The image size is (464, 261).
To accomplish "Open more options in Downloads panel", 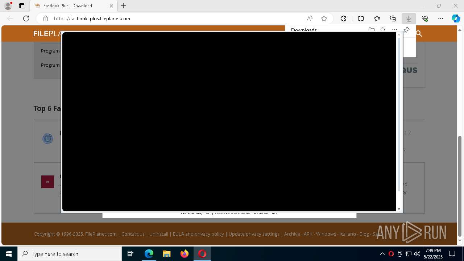I will (394, 30).
